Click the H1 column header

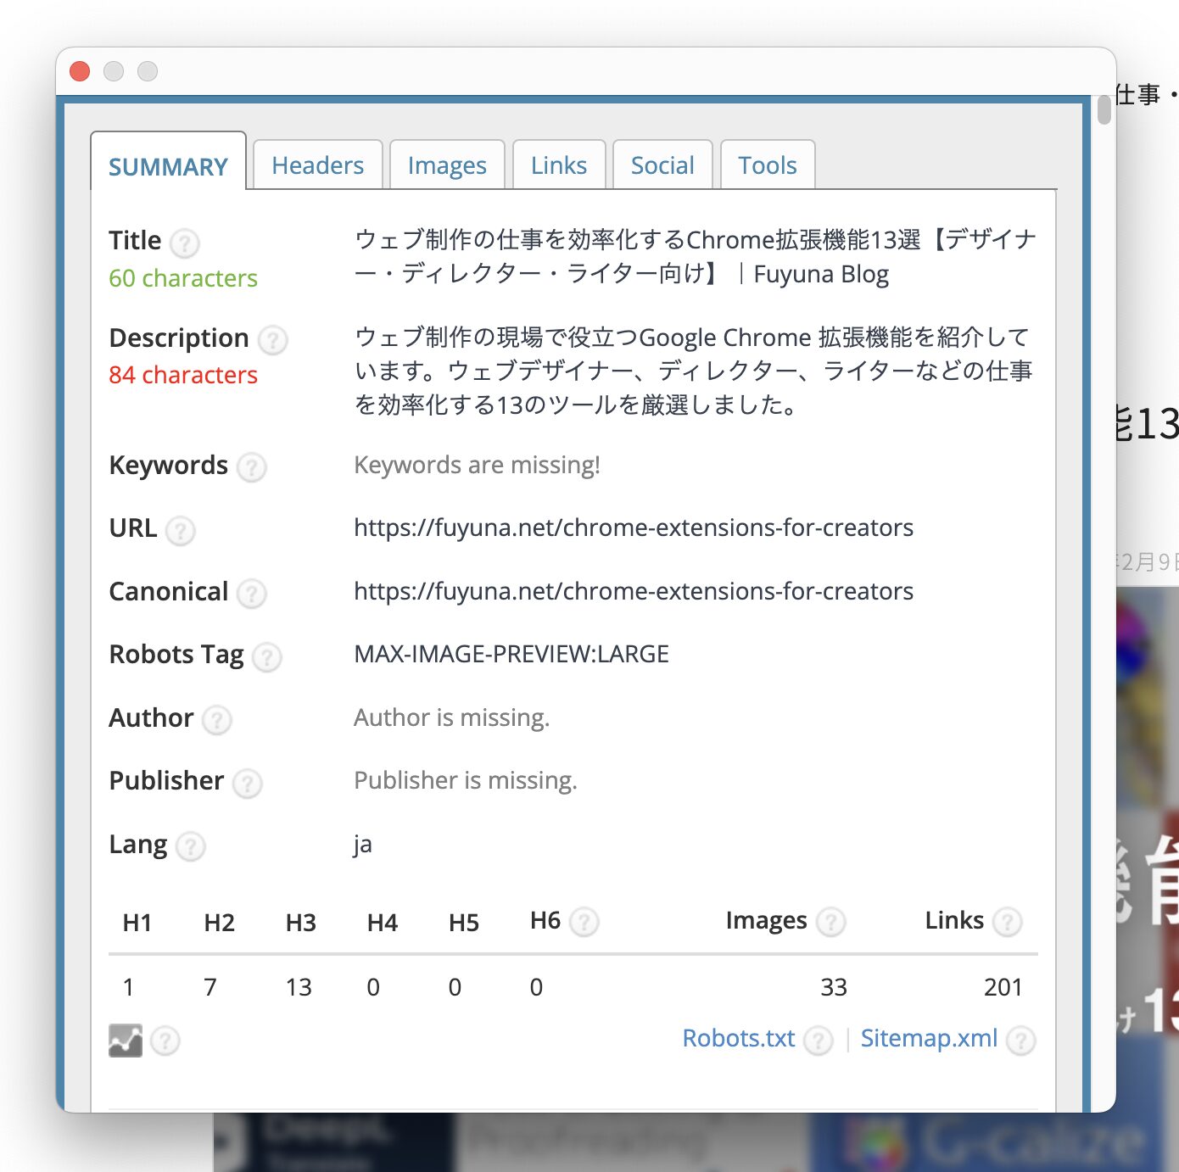coord(137,923)
